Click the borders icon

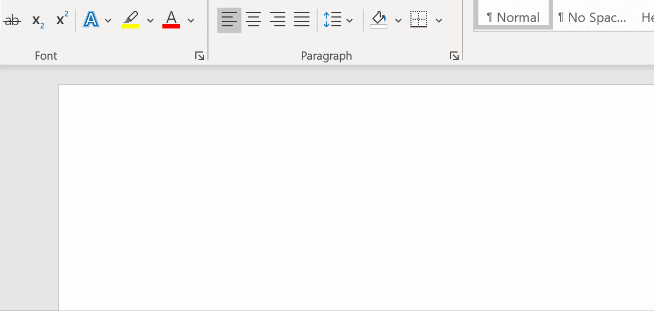pyautogui.click(x=419, y=21)
